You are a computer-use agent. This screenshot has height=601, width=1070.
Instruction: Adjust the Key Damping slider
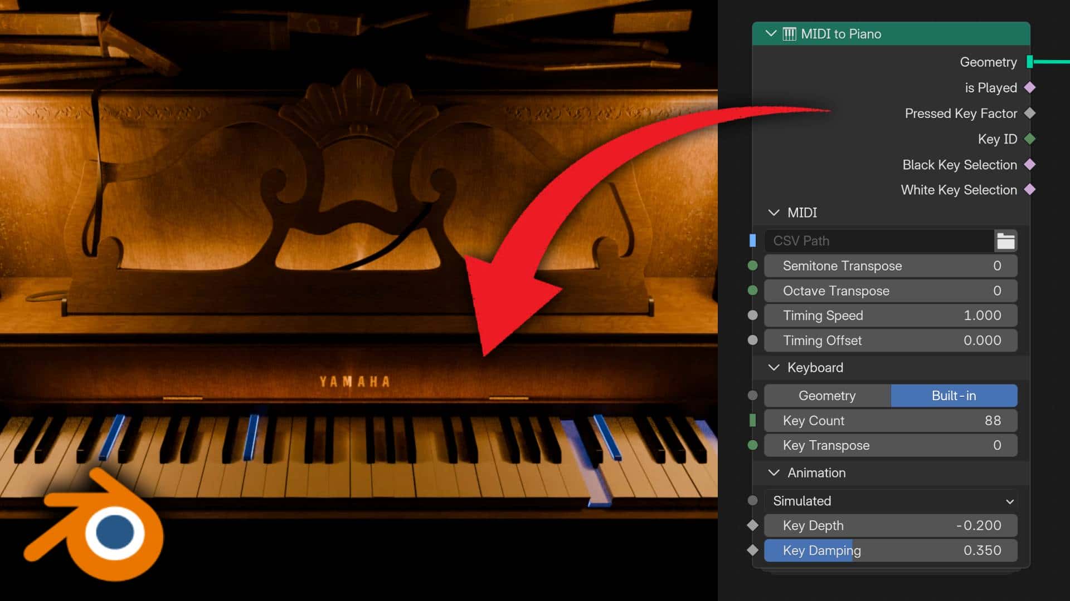click(x=890, y=550)
